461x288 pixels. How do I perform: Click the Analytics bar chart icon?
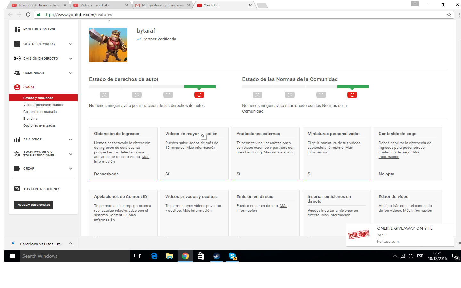coord(17,140)
